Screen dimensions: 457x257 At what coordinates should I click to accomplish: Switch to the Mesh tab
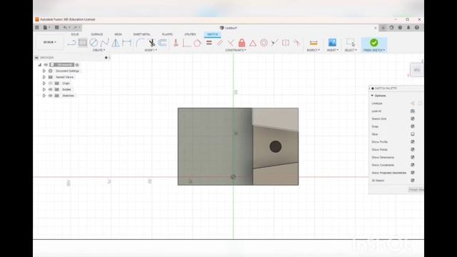coord(118,34)
